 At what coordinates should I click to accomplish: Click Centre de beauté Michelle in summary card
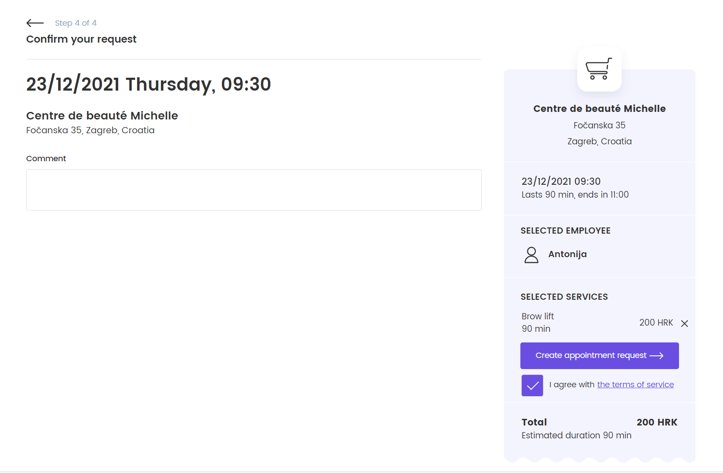[x=599, y=109]
